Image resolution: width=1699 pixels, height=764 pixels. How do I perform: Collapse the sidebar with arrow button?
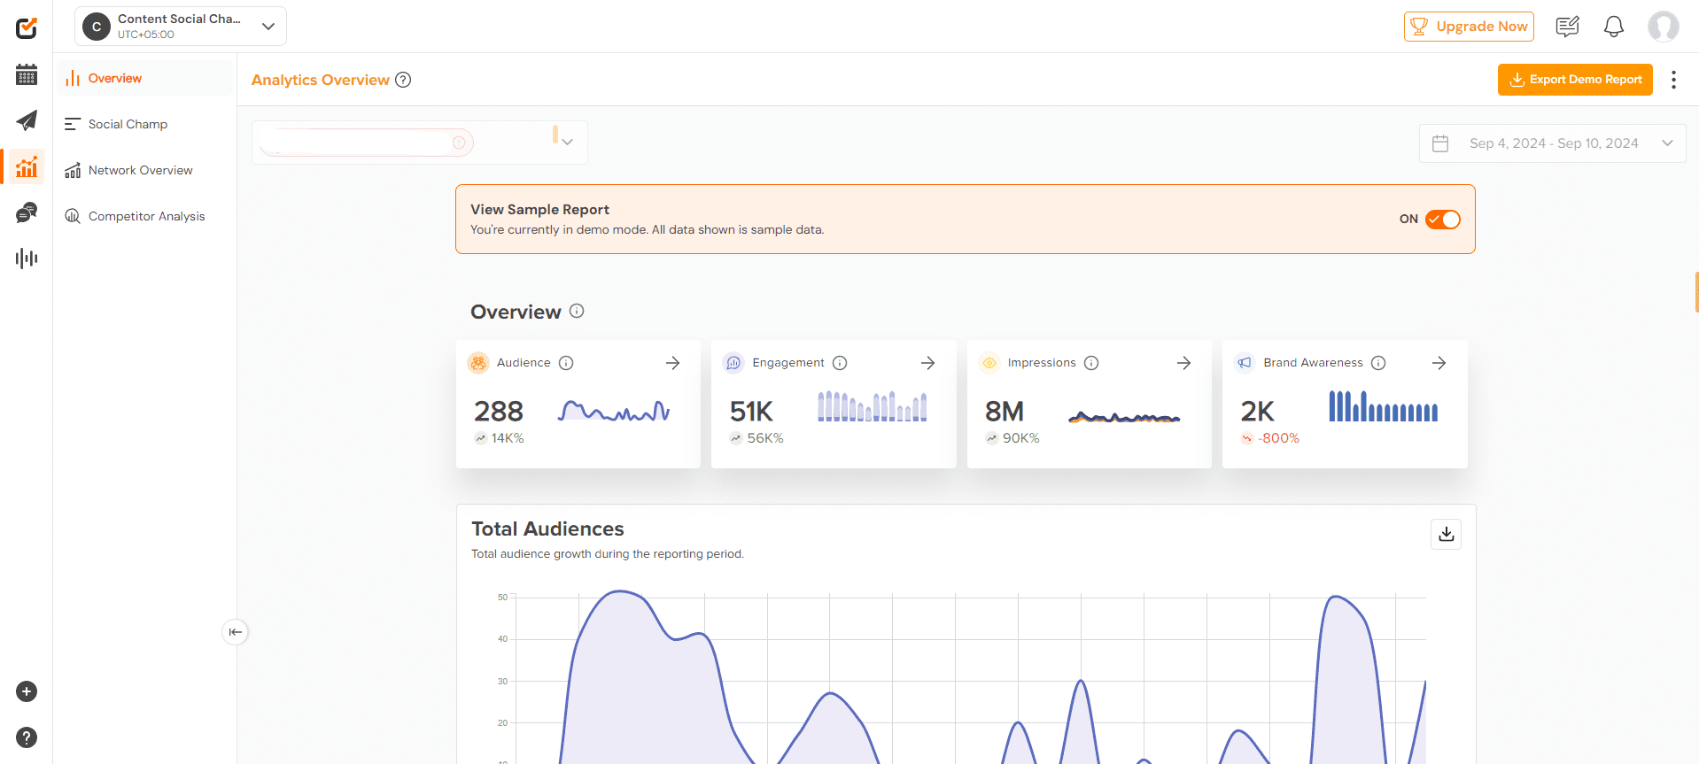click(x=235, y=632)
